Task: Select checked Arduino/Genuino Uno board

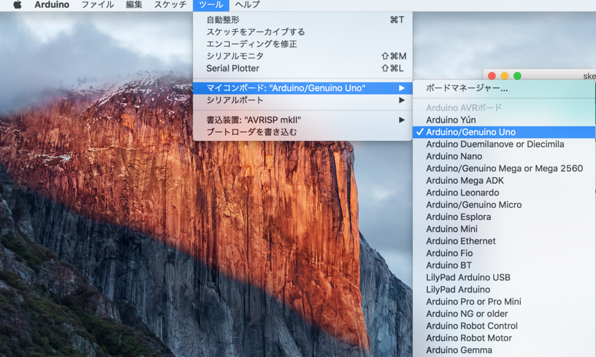Action: [504, 132]
